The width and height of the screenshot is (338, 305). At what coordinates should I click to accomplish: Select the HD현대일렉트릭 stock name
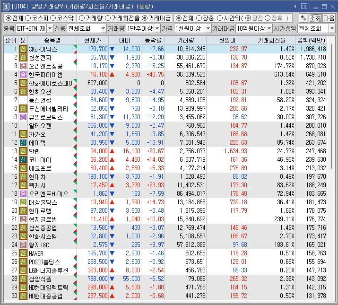[x=49, y=288]
